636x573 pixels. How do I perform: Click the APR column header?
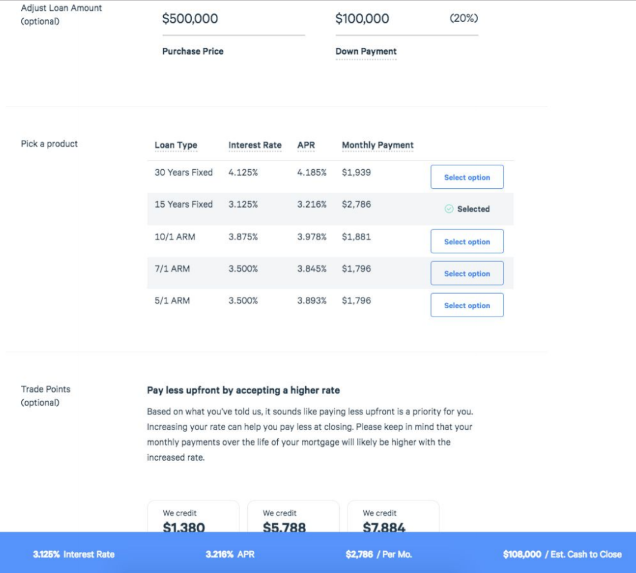306,145
